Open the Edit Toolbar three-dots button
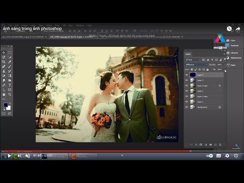Viewport: 244px width, 183px height. [4, 99]
